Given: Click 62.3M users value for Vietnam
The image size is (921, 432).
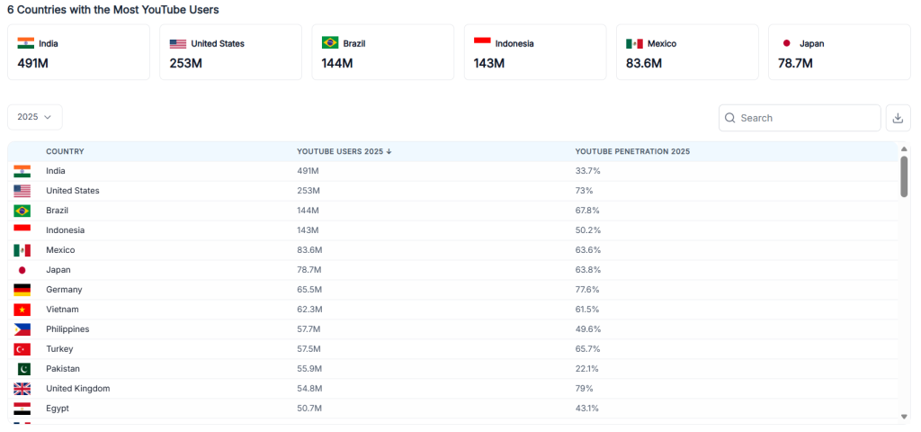Looking at the screenshot, I should [309, 310].
